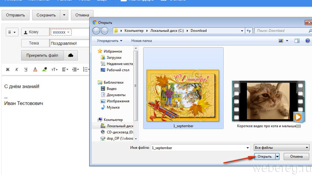Remove the xxxxxx recipient chip
Viewport: 312px width, 175px height.
coord(68,32)
